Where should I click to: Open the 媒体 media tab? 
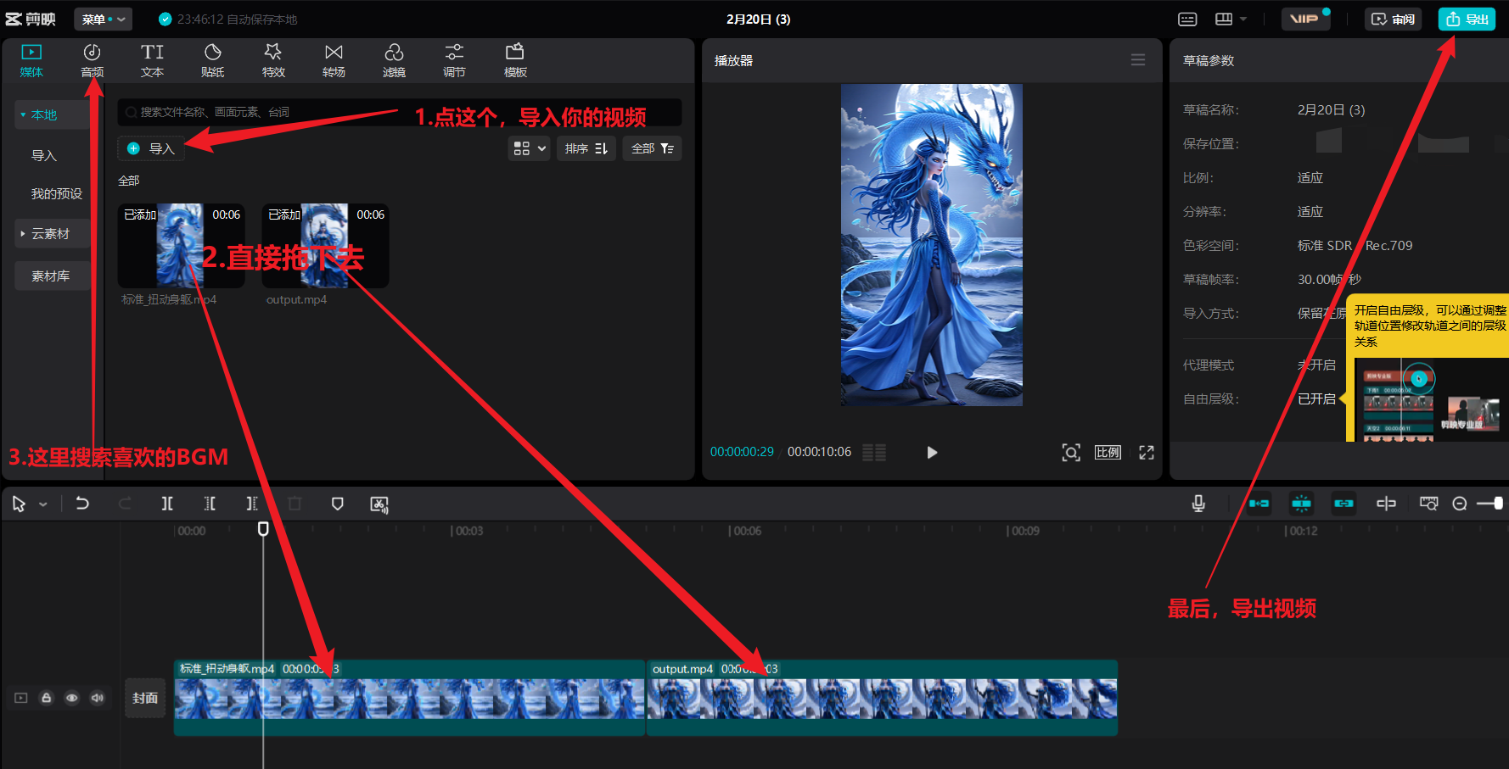31,61
